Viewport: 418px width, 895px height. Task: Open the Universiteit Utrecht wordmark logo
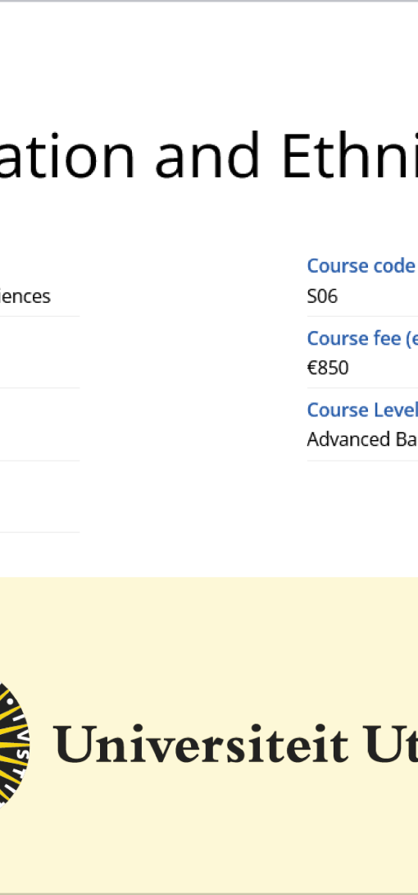(x=209, y=745)
